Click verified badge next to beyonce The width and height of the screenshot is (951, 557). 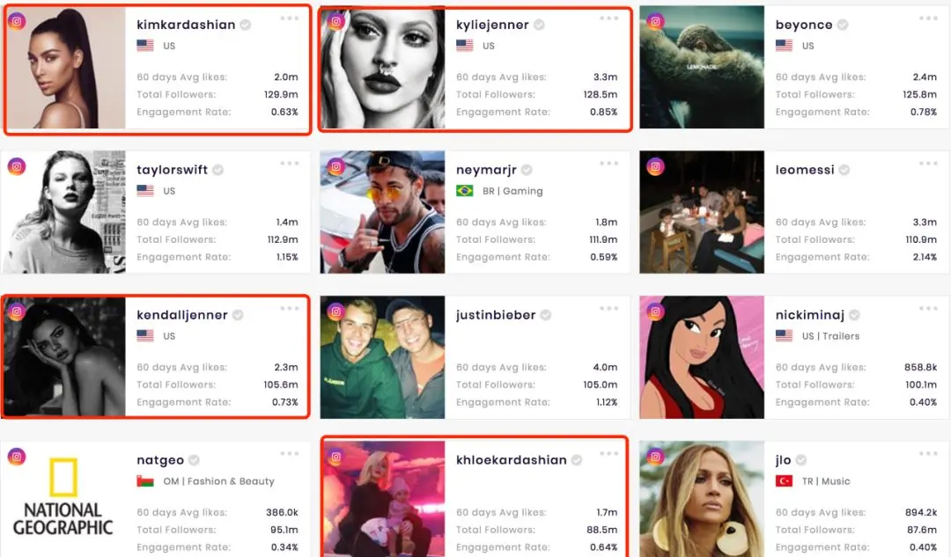(843, 25)
